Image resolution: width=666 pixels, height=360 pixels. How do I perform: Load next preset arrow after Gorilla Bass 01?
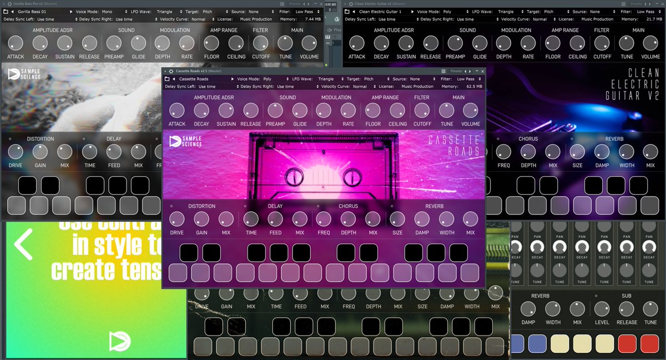71,12
